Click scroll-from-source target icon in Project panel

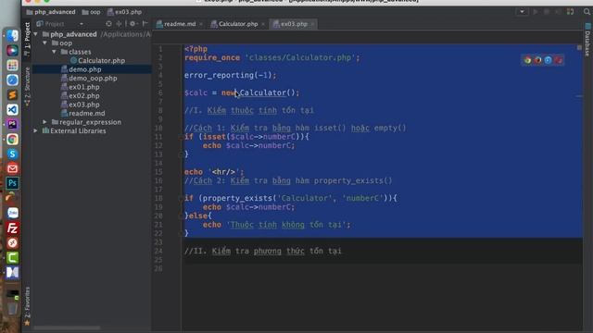click(x=108, y=24)
